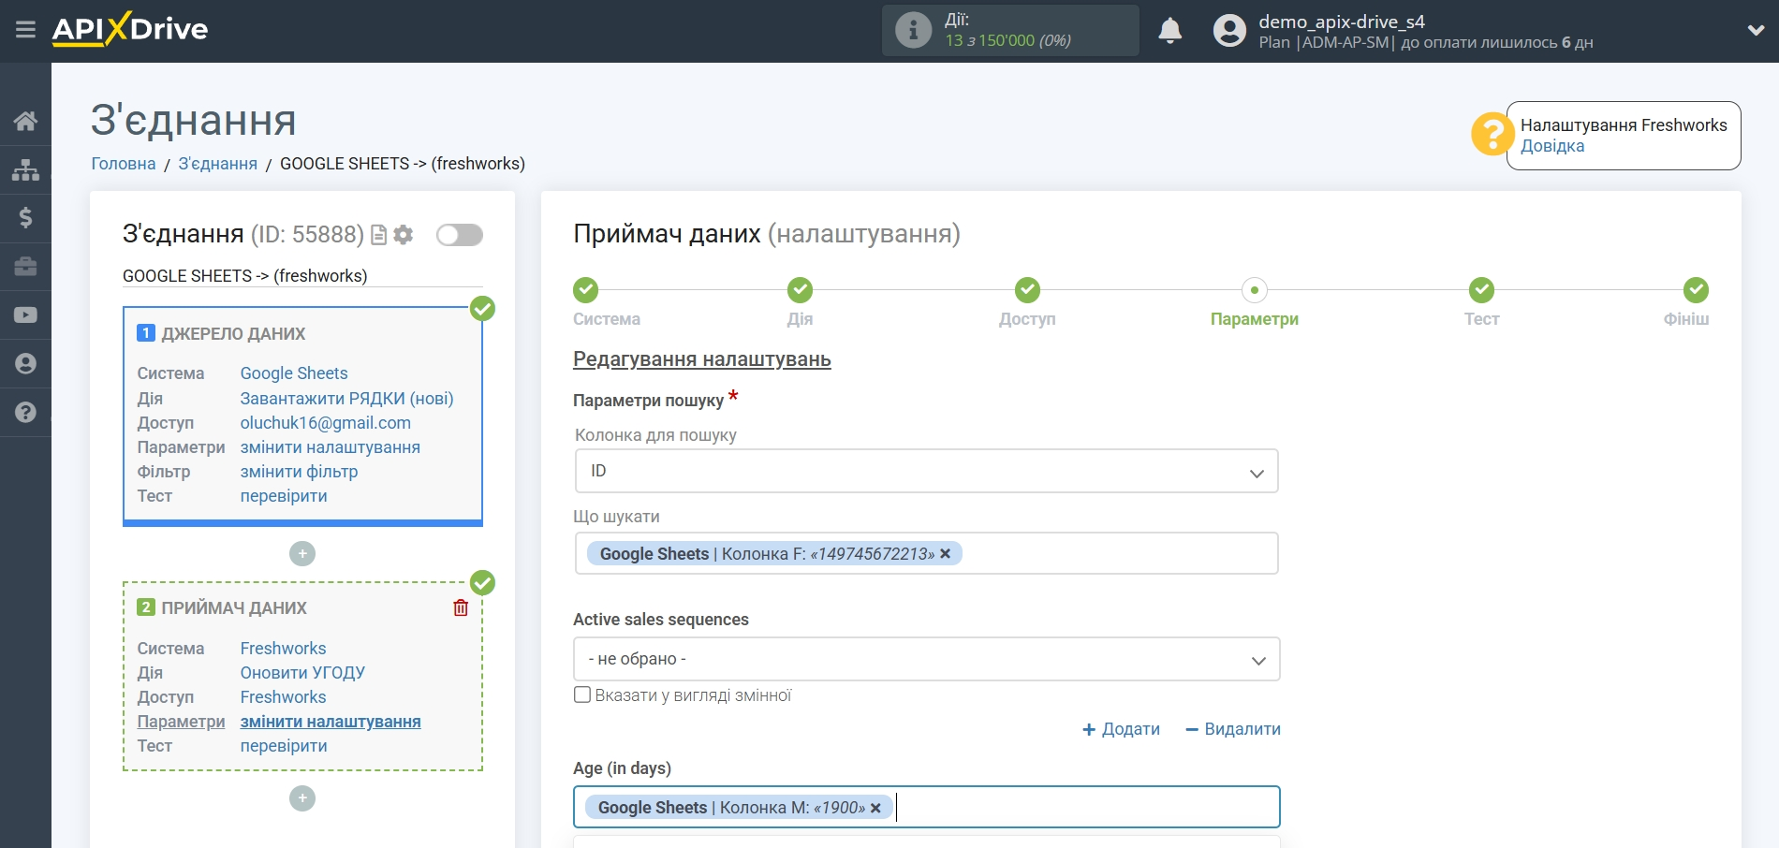Delete the data receiver with trash icon
Viewport: 1779px width, 848px height.
[x=461, y=608]
